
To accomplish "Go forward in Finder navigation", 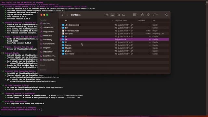I will click(67, 15).
